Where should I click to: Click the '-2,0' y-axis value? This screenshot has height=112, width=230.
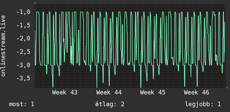[23, 38]
